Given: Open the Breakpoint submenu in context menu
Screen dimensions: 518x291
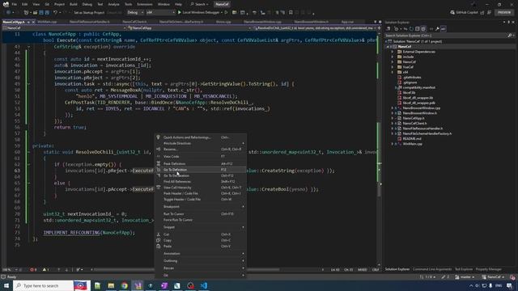Looking at the screenshot, I should (x=201, y=207).
